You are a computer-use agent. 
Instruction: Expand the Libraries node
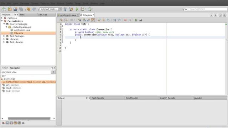(4, 39)
